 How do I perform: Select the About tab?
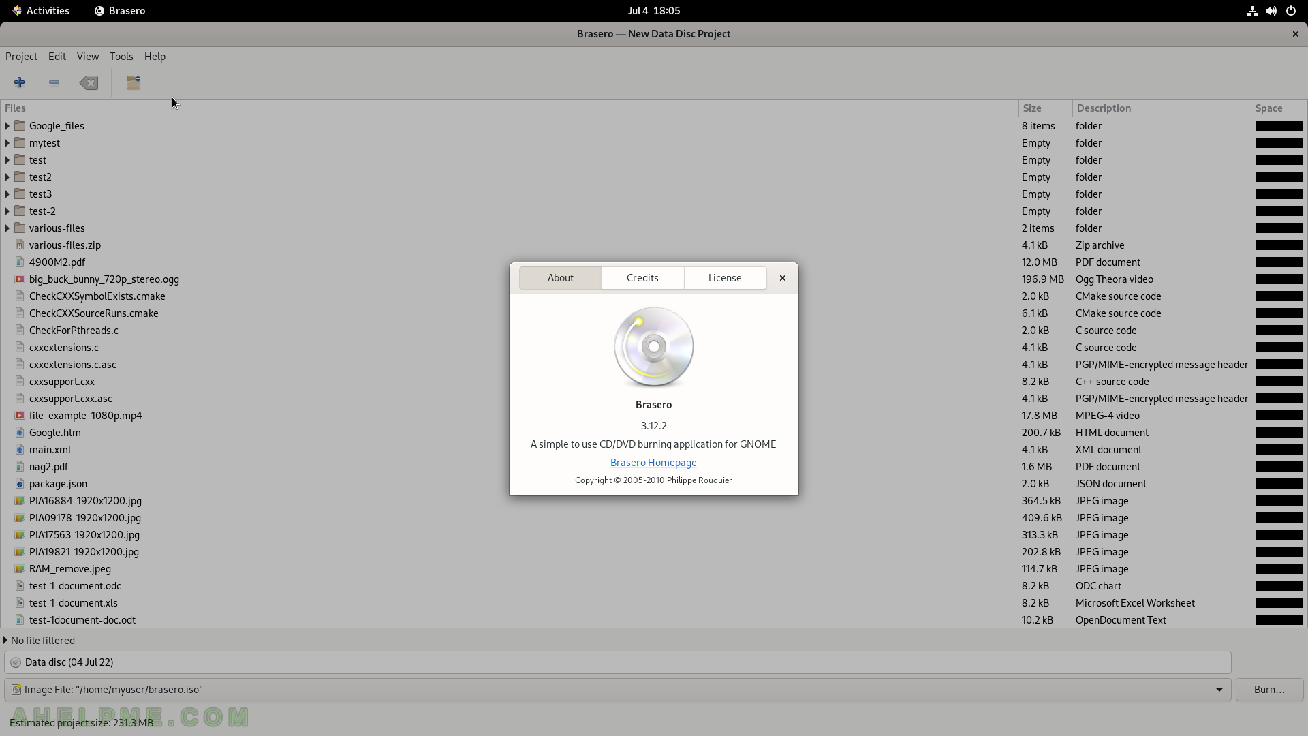[x=561, y=277]
